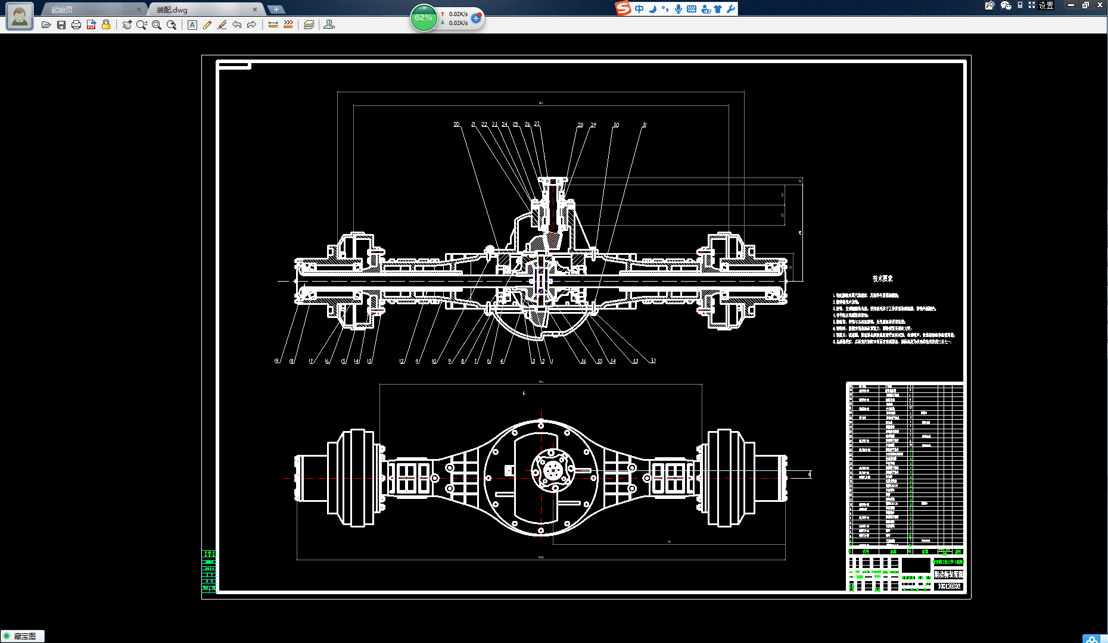
Task: Select the continuous measure tool
Action: [x=288, y=25]
